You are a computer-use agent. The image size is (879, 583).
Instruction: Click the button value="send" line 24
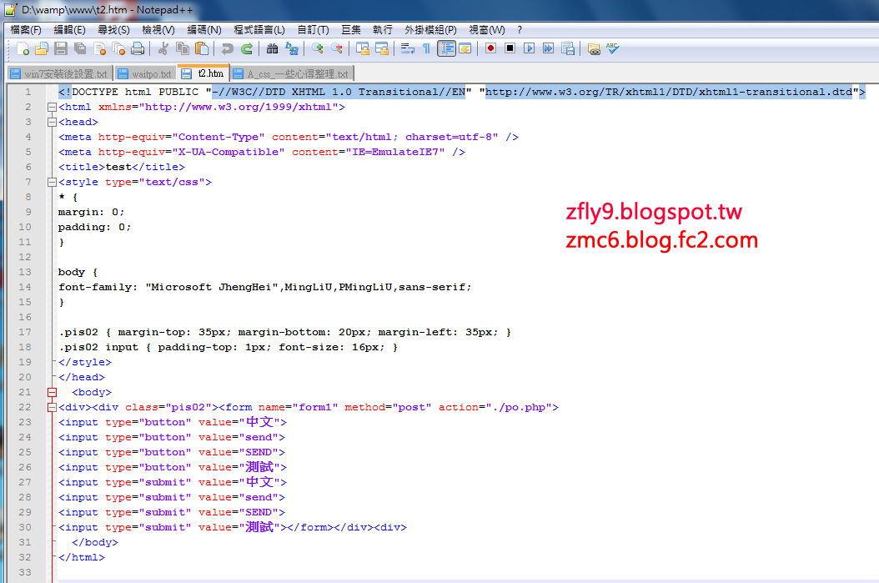[x=172, y=437]
